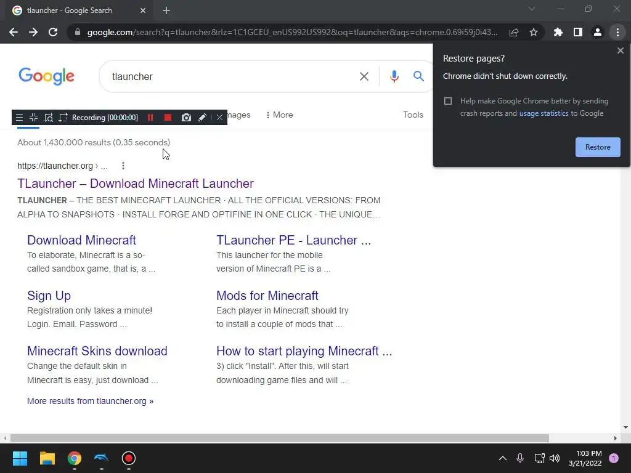Click the address bar URL
The height and width of the screenshot is (473, 631).
click(292, 32)
